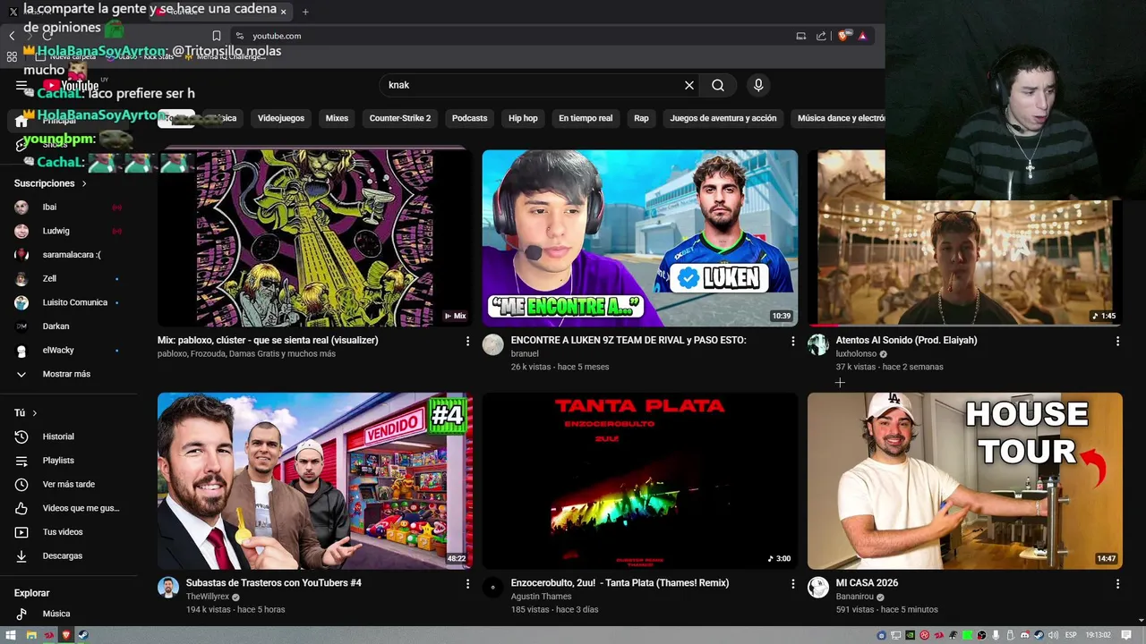Start voice search with the microphone
Image resolution: width=1146 pixels, height=644 pixels.
point(758,85)
